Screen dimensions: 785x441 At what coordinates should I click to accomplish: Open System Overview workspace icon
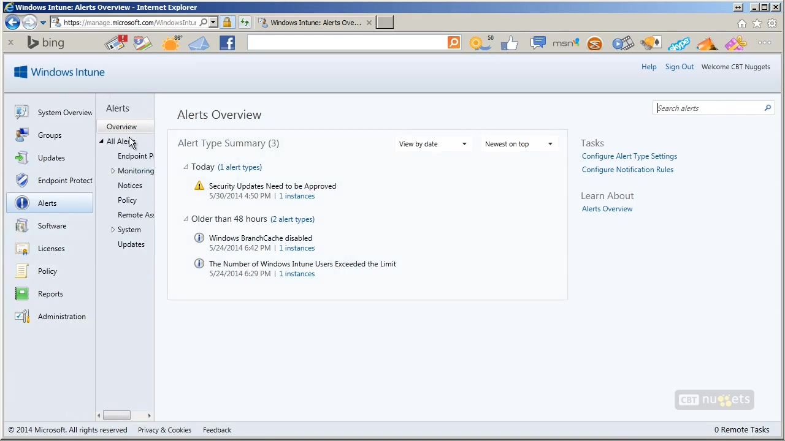pyautogui.click(x=22, y=112)
